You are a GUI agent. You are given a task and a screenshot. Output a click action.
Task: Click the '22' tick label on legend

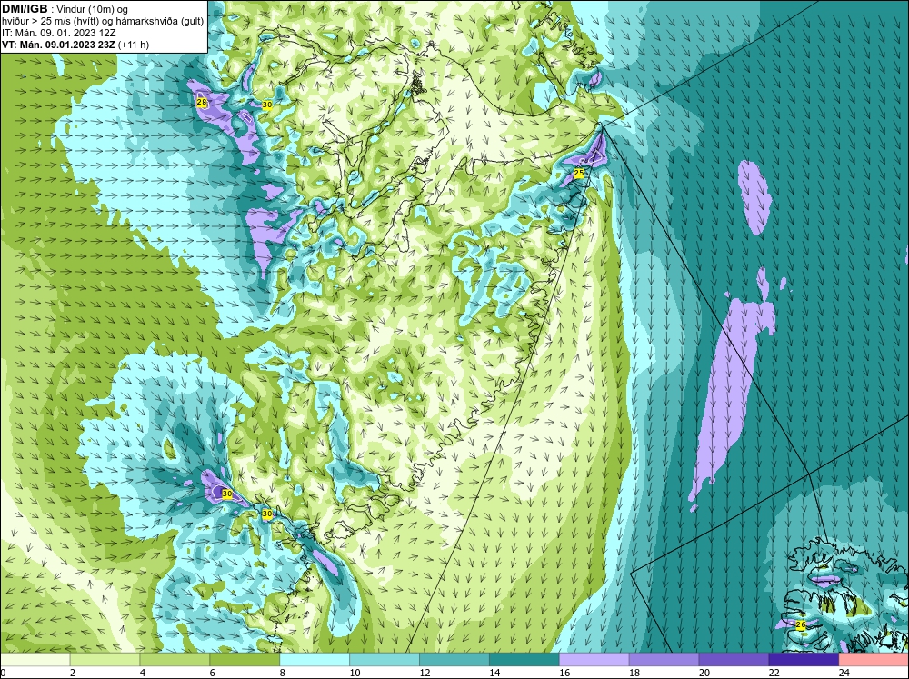[774, 673]
